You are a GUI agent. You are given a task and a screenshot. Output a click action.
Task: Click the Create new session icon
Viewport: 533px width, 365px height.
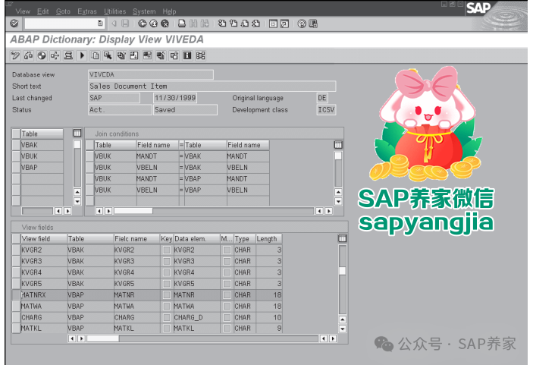click(x=273, y=24)
